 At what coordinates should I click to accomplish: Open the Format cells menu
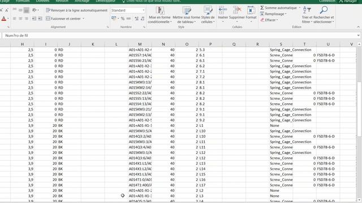tap(251, 15)
